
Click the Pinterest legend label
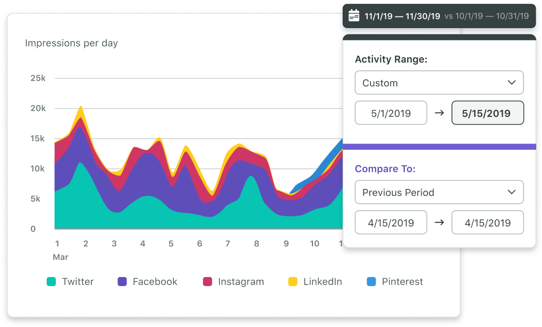click(x=402, y=282)
